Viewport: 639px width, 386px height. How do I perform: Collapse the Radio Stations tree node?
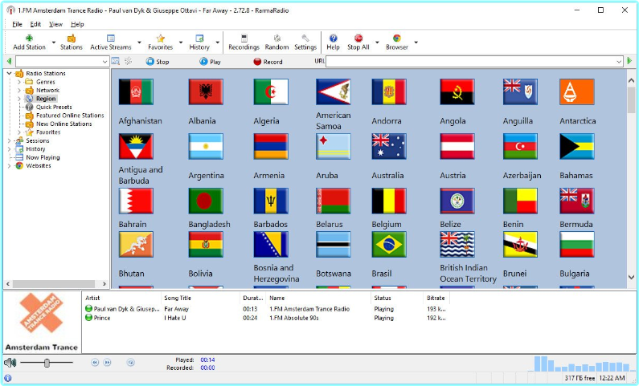pos(9,74)
